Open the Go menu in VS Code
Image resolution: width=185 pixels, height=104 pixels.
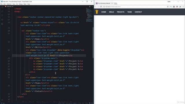click(x=17, y=4)
